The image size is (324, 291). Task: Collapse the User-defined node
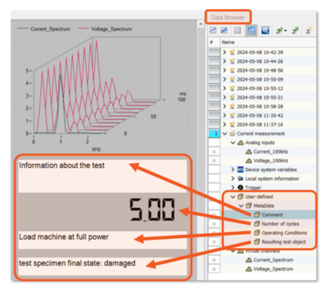233,197
